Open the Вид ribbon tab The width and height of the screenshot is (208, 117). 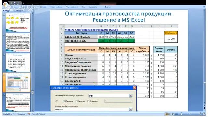tap(83, 7)
